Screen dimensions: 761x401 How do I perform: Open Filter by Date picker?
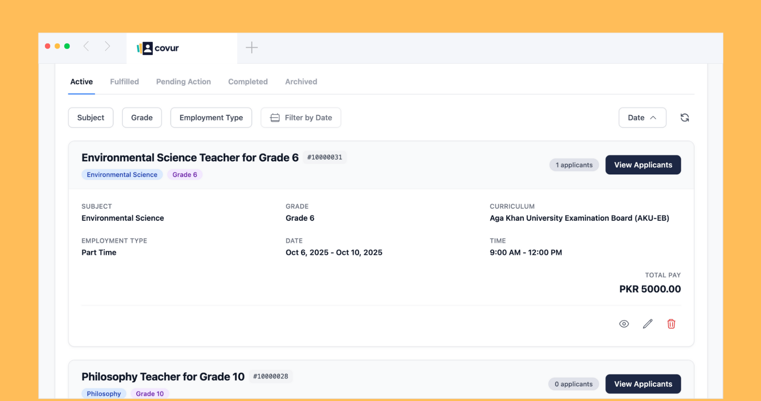pyautogui.click(x=301, y=118)
